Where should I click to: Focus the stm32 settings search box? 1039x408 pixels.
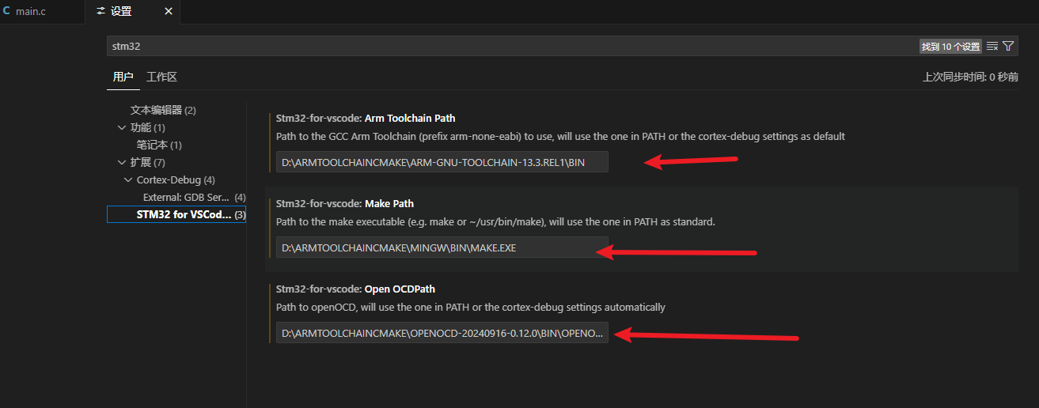coord(511,46)
